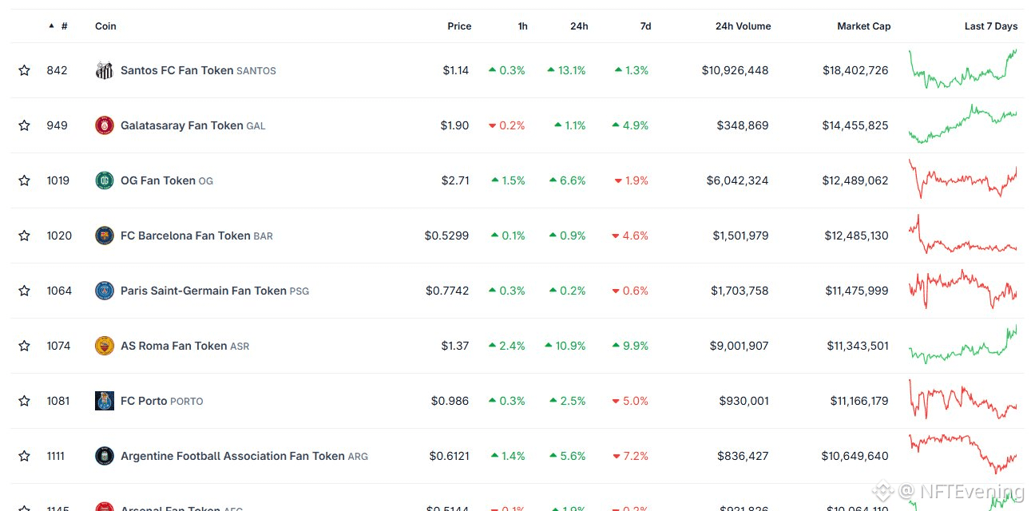Click AS Roma volume $9,001,907
Screen dimensions: 1031x511
738,346
